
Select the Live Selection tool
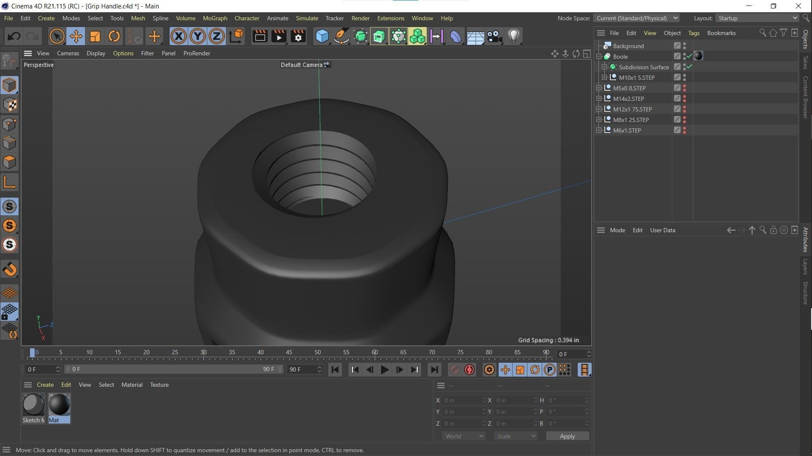click(x=57, y=36)
